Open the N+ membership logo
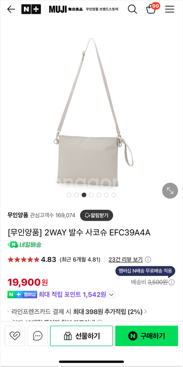Screen dimensions: 183x367 [31, 9]
